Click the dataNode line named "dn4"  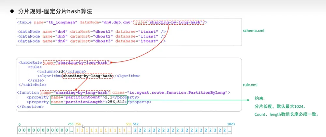pos(92,32)
